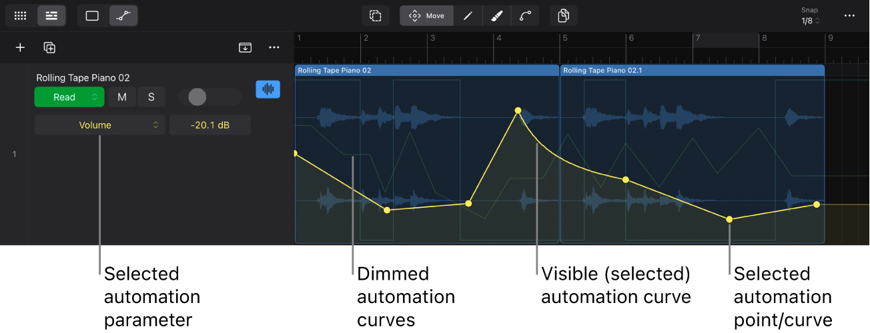Click the last automation point near bar 9
This screenshot has width=870, height=333.
(817, 204)
